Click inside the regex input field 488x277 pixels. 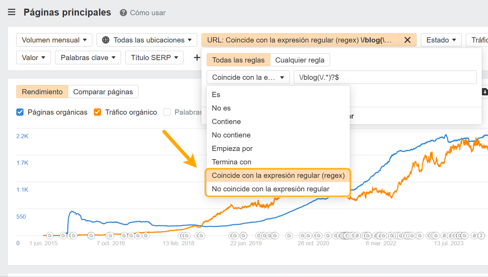384,77
